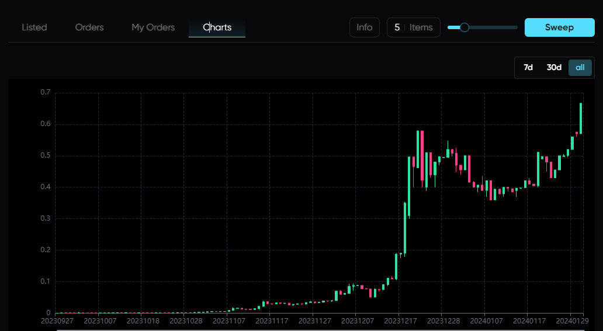Click the 20240117 date label
This screenshot has height=331, width=603.
(x=529, y=320)
